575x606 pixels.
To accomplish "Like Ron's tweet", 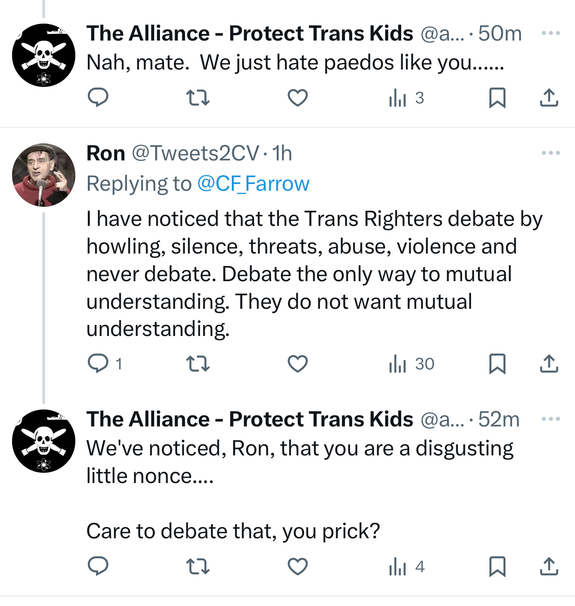I will click(x=297, y=364).
